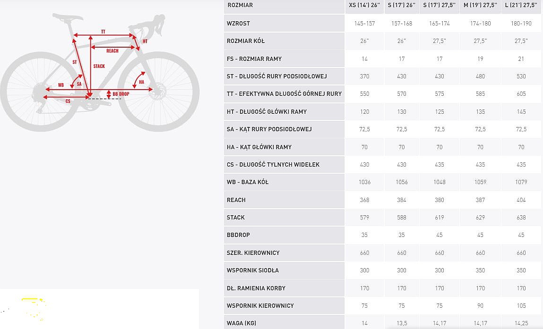This screenshot has height=329, width=543.
Task: Click the TT top tube label on diagram
Action: click(103, 32)
